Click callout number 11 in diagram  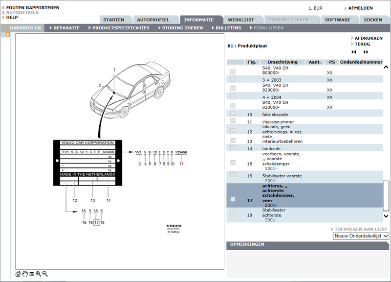[x=181, y=164]
